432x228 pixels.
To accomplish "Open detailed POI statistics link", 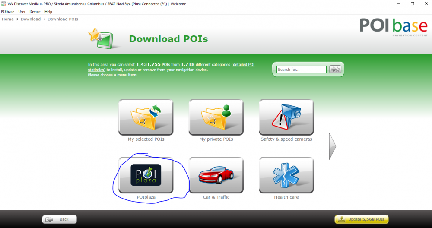I will [171, 67].
